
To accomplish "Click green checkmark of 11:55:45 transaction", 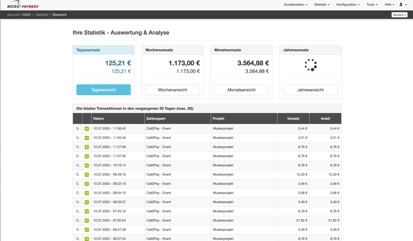I will [87, 138].
